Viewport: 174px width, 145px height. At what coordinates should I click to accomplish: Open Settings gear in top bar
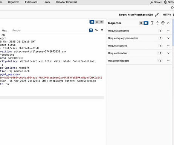click(x=169, y=2)
